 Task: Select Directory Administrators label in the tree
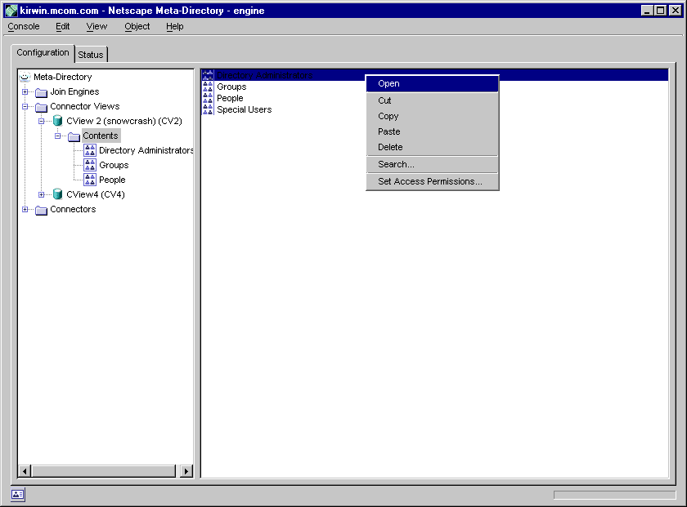(146, 150)
